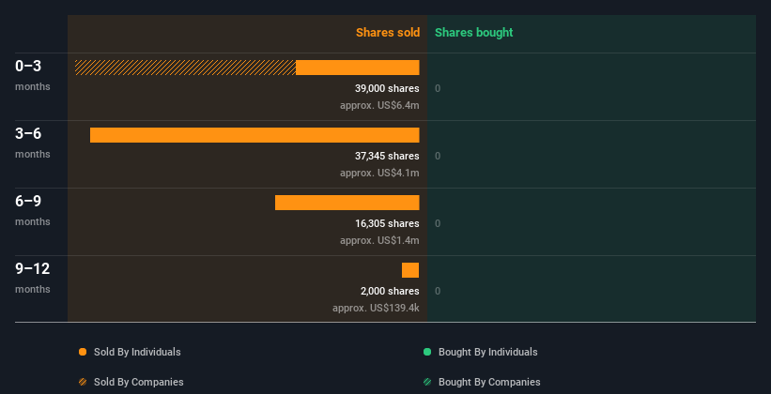The height and width of the screenshot is (394, 771).
Task: Click the Shares bought column header
Action: (x=473, y=33)
